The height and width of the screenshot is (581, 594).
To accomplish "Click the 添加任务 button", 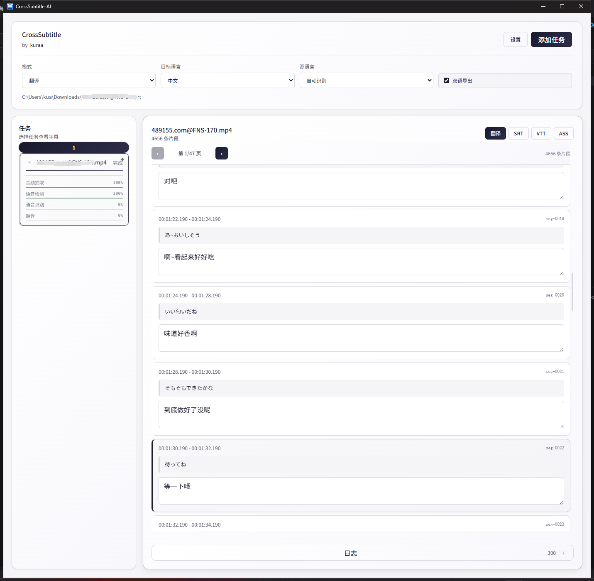I will click(x=551, y=39).
